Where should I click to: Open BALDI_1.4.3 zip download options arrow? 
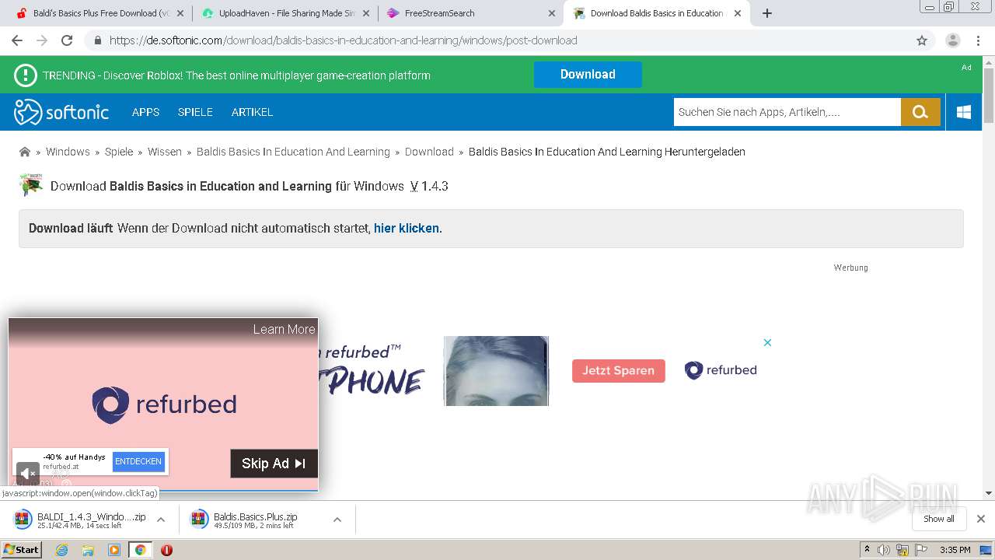tap(161, 520)
